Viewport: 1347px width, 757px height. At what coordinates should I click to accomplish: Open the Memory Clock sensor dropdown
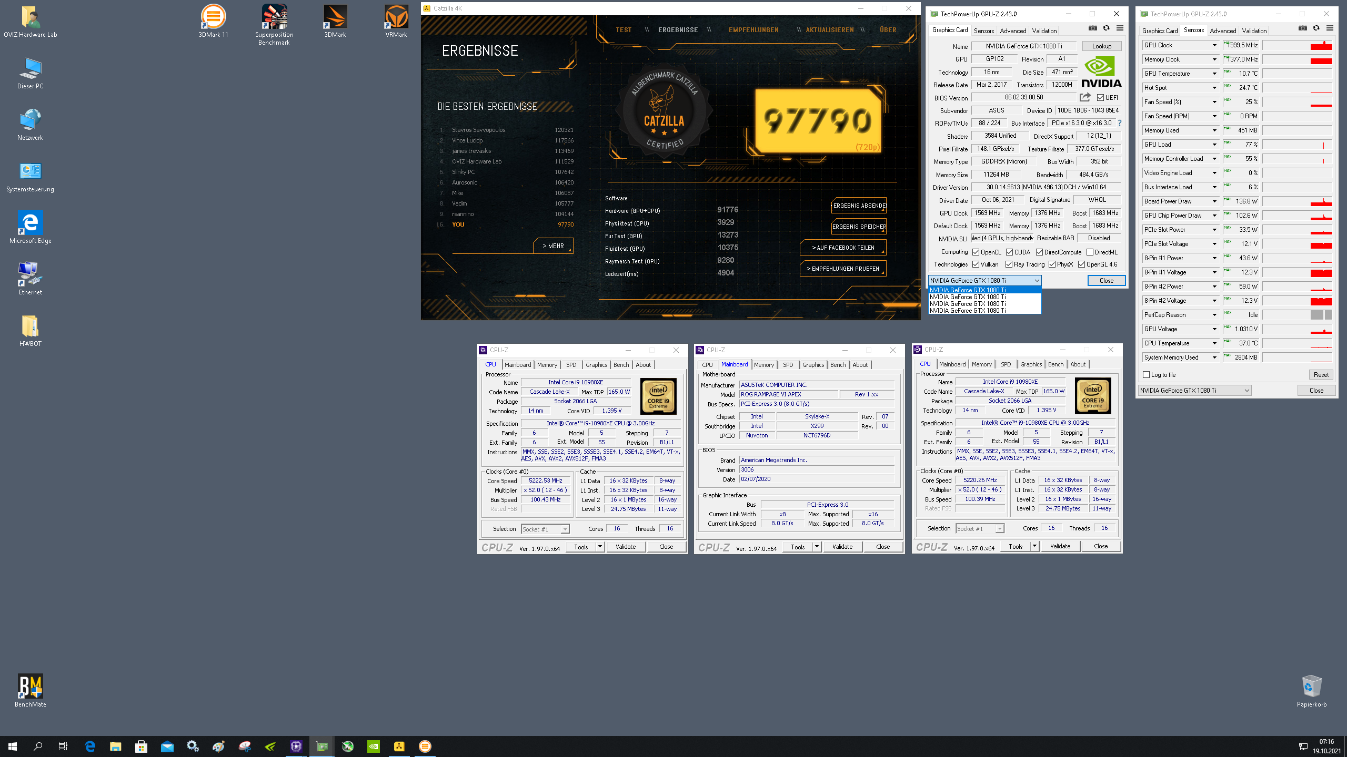[x=1214, y=59]
